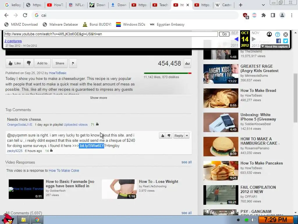This screenshot has width=298, height=224.
Task: Open Unboxing White iPhone 5 thumbnail
Action: pos(221,122)
